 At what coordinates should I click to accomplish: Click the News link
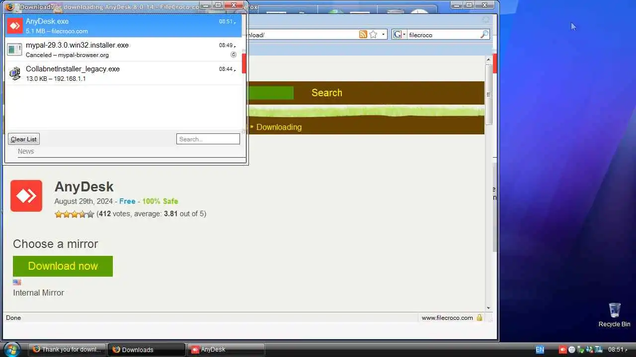[26, 151]
